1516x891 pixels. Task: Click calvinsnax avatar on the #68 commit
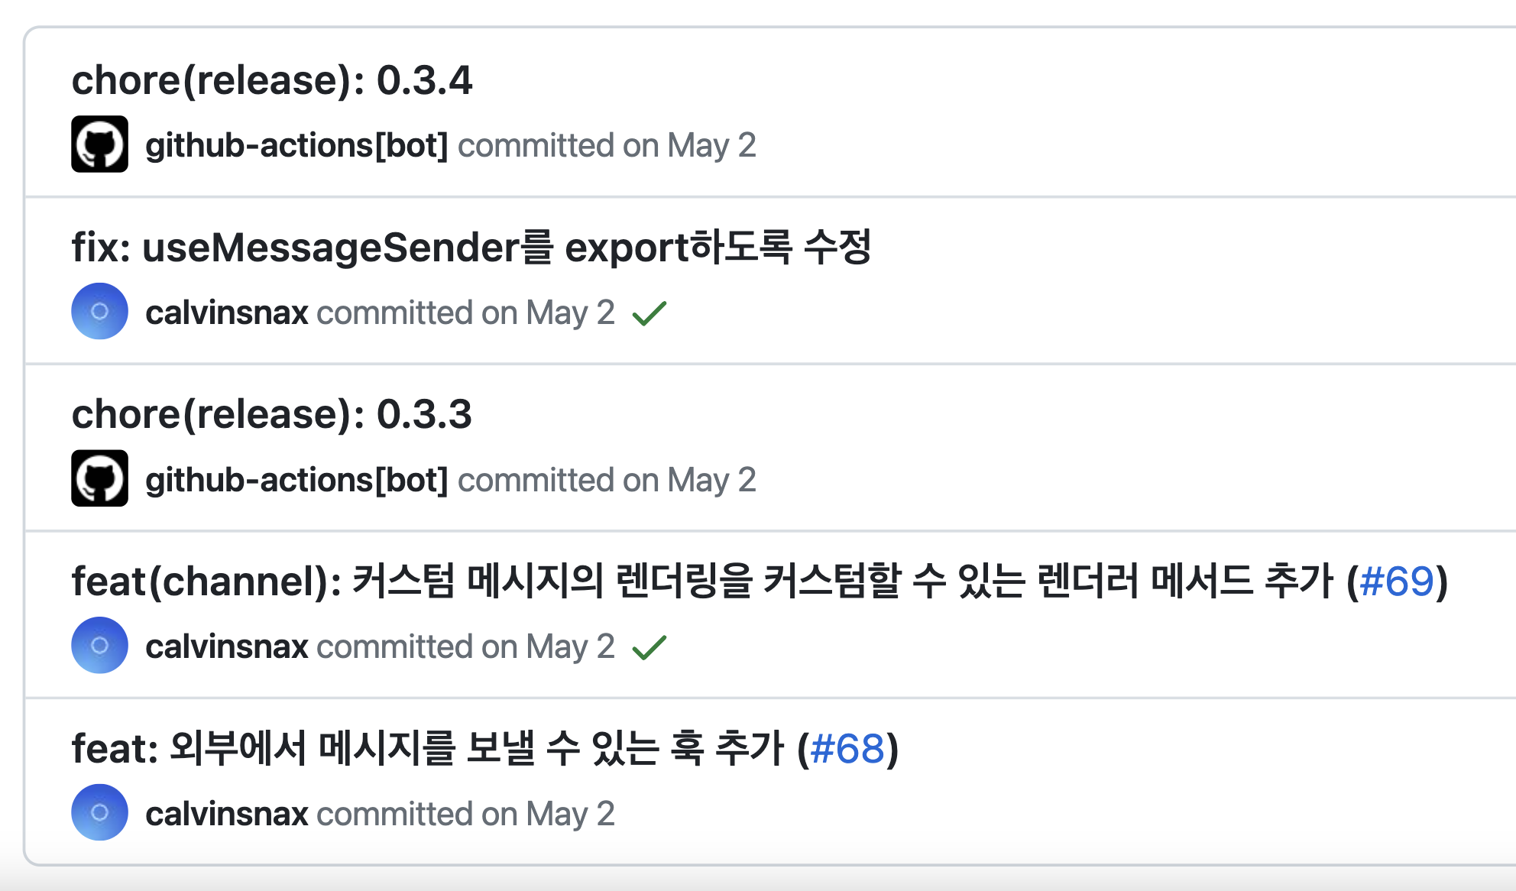[x=99, y=812]
